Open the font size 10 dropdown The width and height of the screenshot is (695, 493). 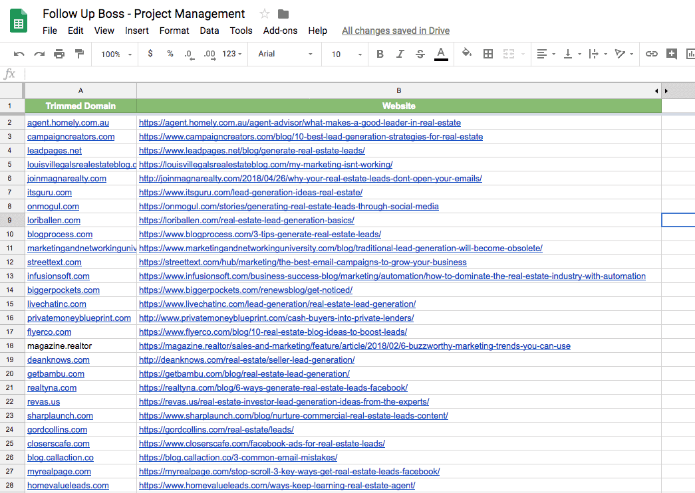point(347,54)
